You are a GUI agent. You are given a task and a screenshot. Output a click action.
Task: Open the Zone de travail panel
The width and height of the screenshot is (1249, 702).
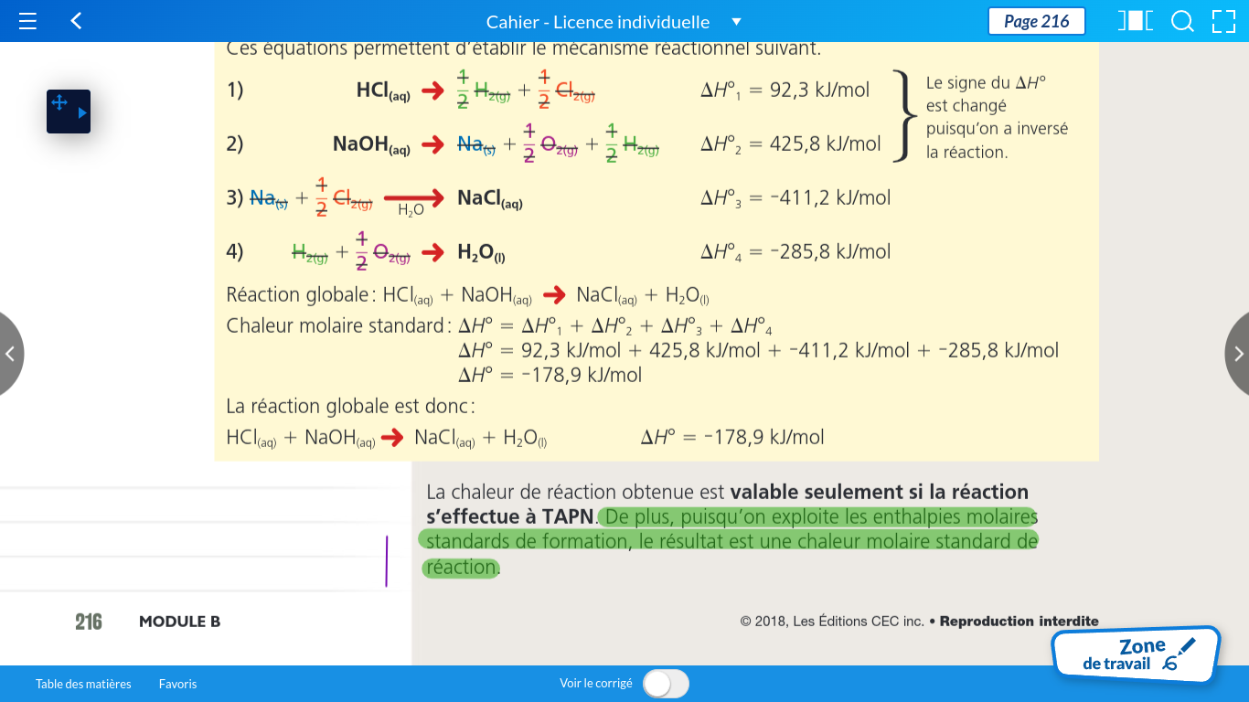click(1136, 654)
